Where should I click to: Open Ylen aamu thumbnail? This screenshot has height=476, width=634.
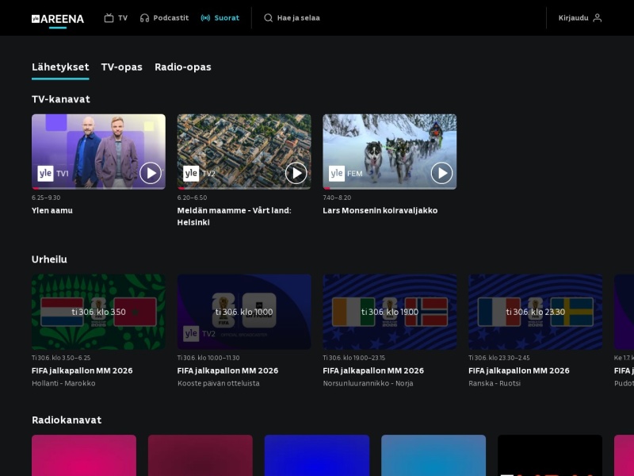[x=98, y=152]
